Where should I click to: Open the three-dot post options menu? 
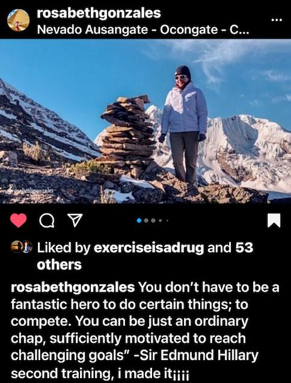pyautogui.click(x=277, y=20)
